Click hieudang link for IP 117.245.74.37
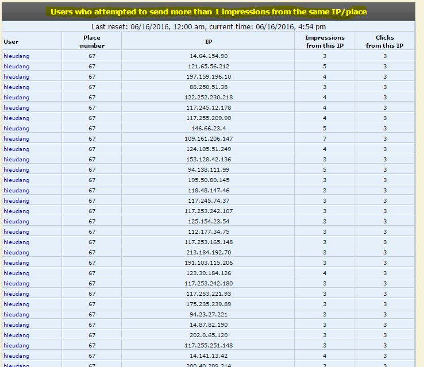 (16, 201)
